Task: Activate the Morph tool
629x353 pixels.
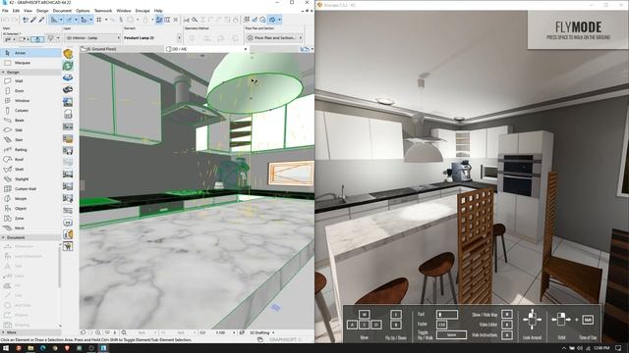Action: pyautogui.click(x=30, y=198)
